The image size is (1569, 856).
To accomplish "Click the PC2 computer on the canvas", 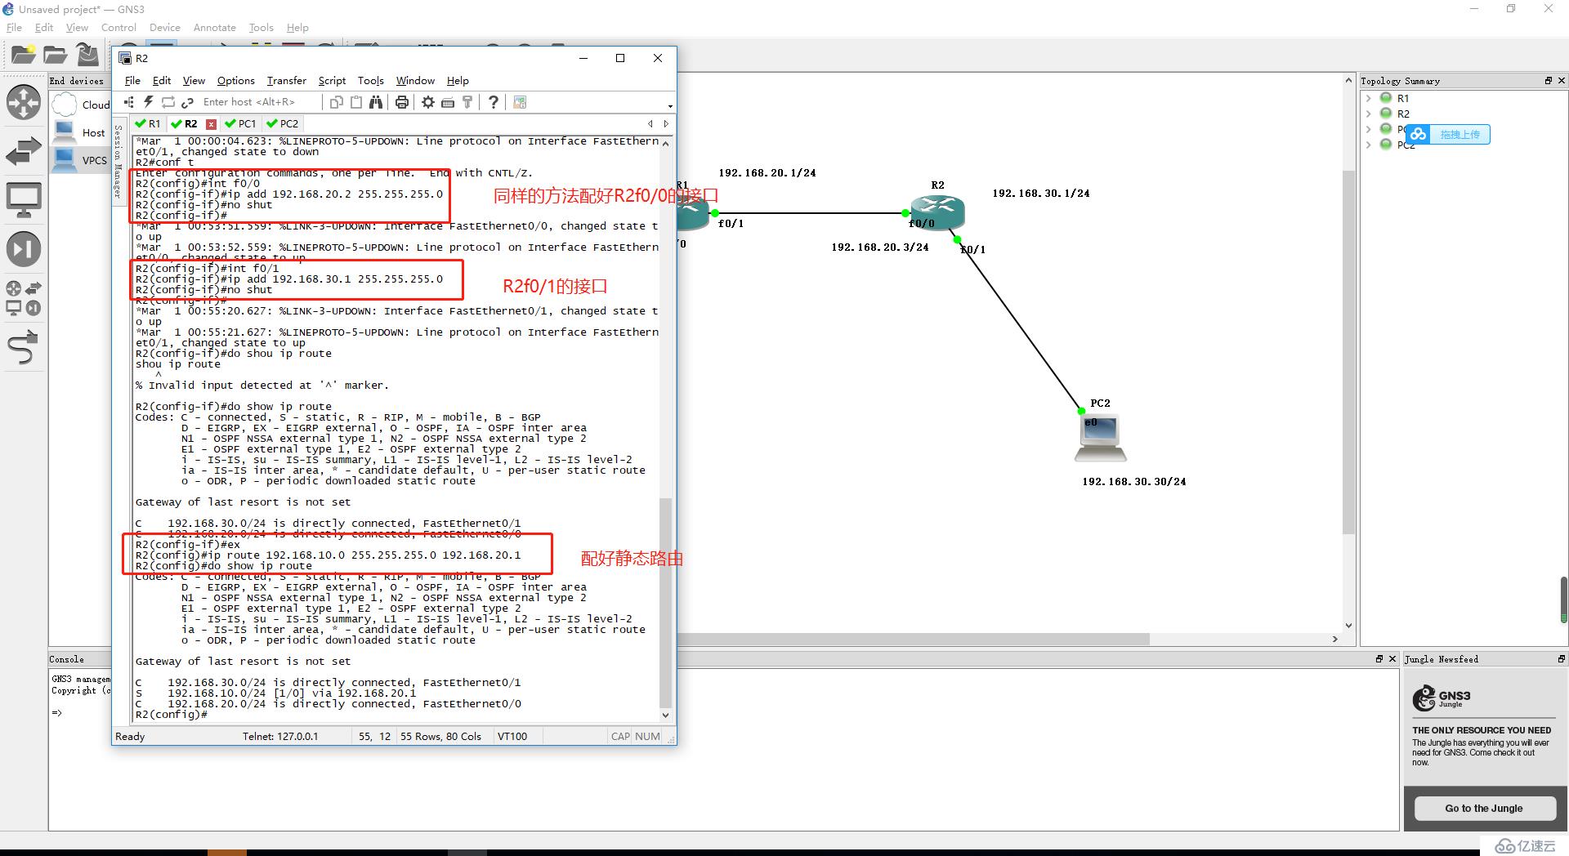I will (1100, 437).
